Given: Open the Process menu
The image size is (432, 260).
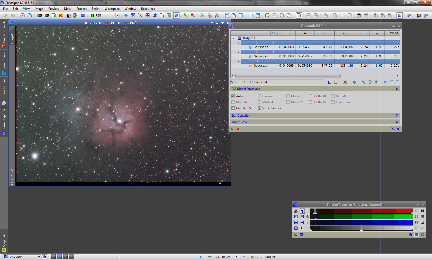Looking at the screenshot, I should [82, 9].
